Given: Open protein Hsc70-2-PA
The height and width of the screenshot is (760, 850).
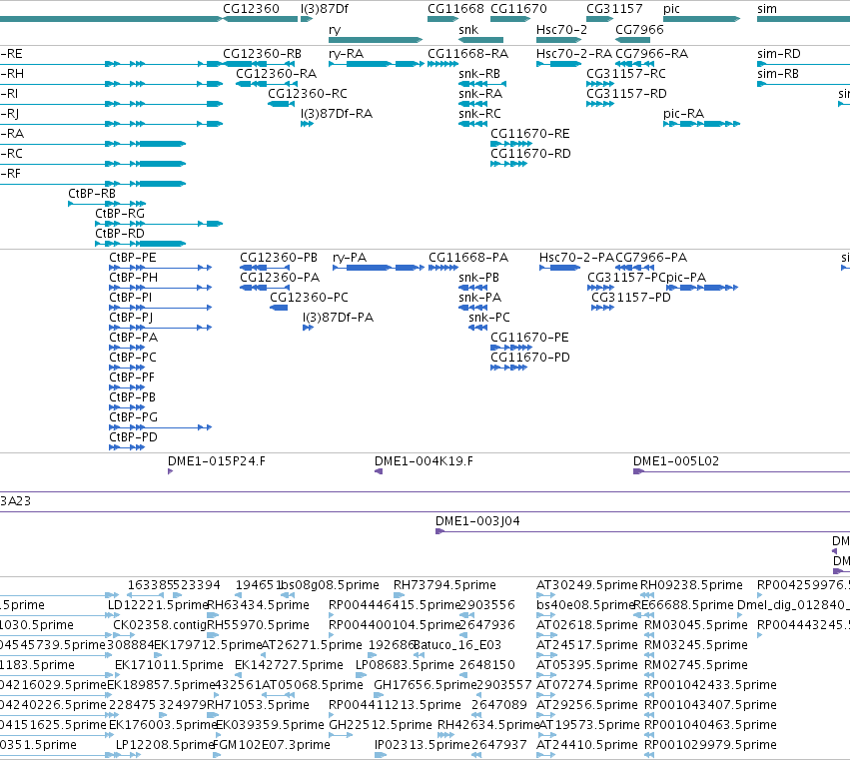Looking at the screenshot, I should click(x=576, y=258).
